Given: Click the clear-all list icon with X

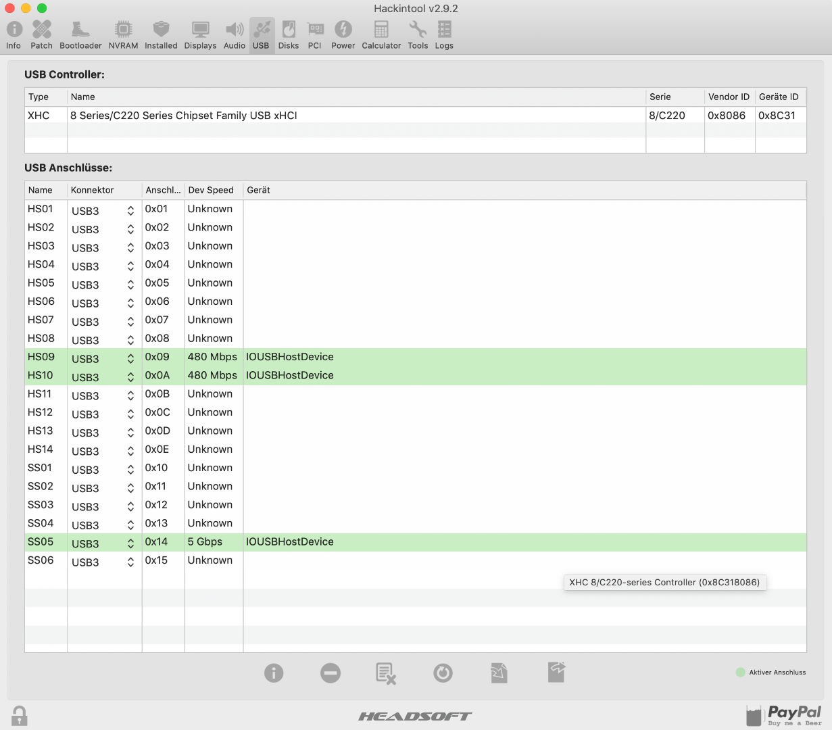Looking at the screenshot, I should tap(386, 673).
